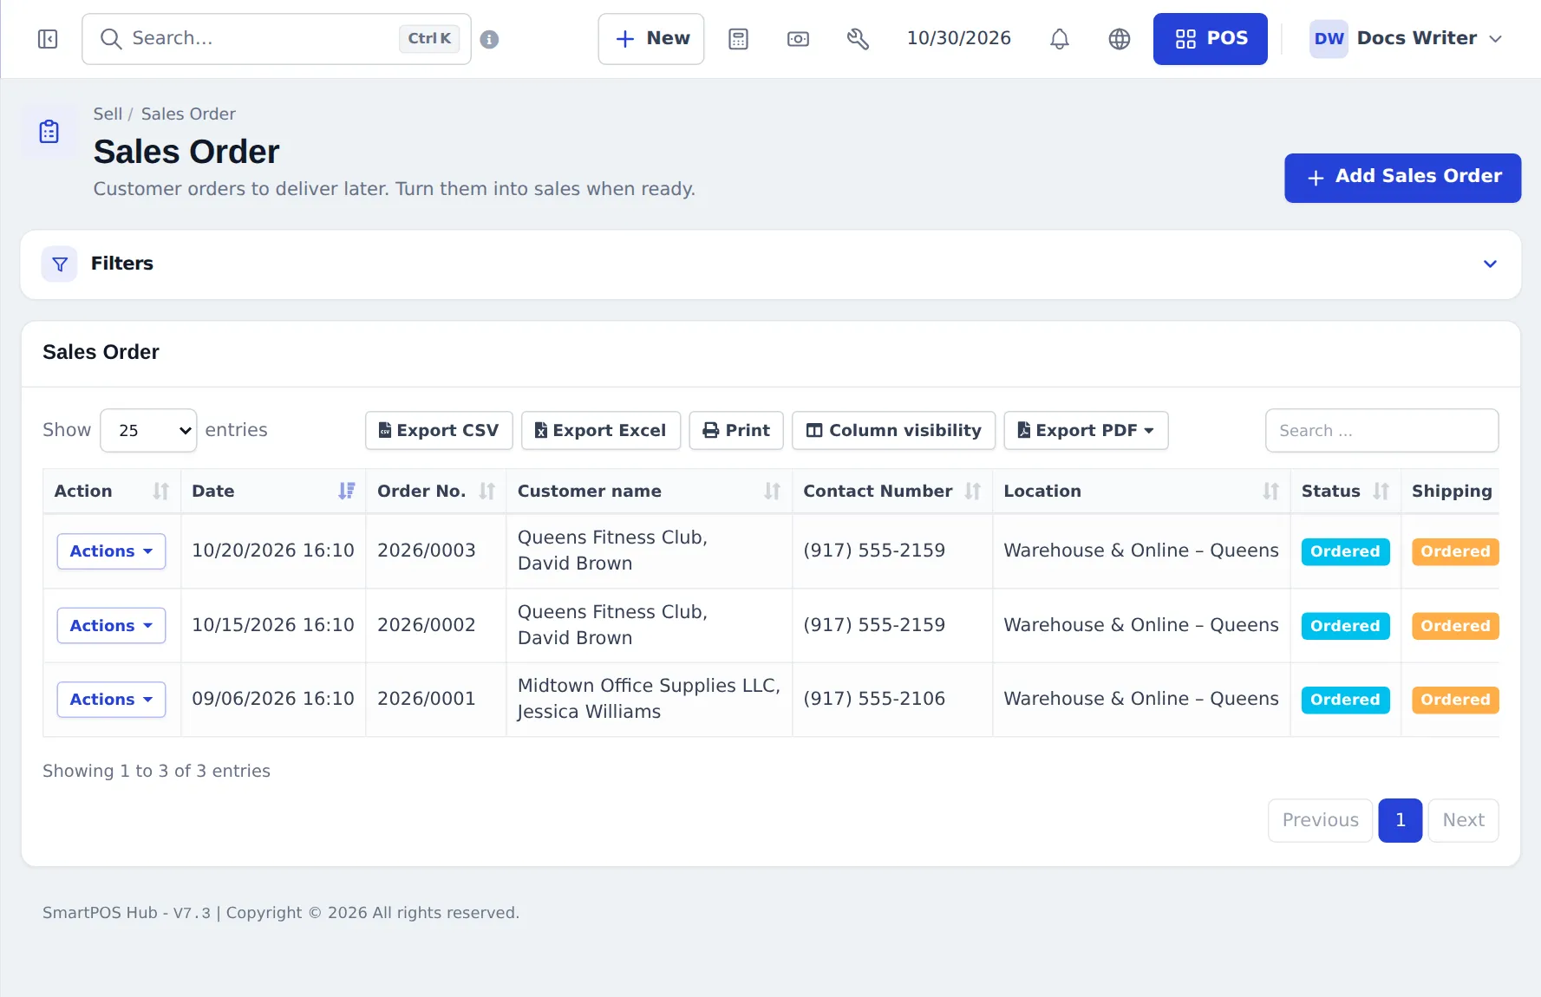Export the table to Excel
Image resolution: width=1541 pixels, height=997 pixels.
point(601,431)
